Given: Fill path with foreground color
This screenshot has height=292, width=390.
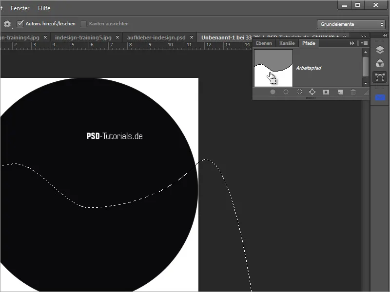Looking at the screenshot, I should pos(273,92).
